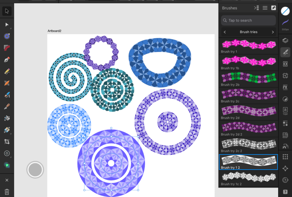Image resolution: width=292 pixels, height=197 pixels.
Task: Select brush Brush try 2b
Action: click(x=249, y=79)
